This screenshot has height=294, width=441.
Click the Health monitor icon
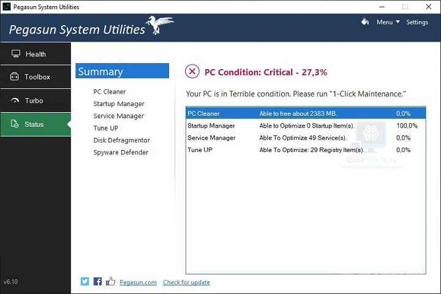(x=16, y=53)
